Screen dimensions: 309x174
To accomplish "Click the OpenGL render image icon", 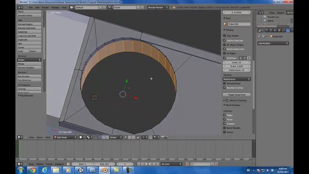I will pyautogui.click(x=162, y=137).
